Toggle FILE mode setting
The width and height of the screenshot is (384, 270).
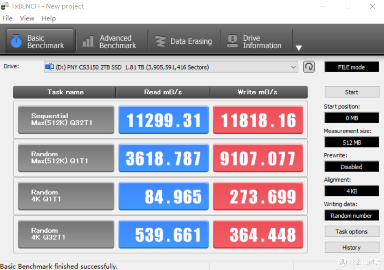pyautogui.click(x=351, y=67)
